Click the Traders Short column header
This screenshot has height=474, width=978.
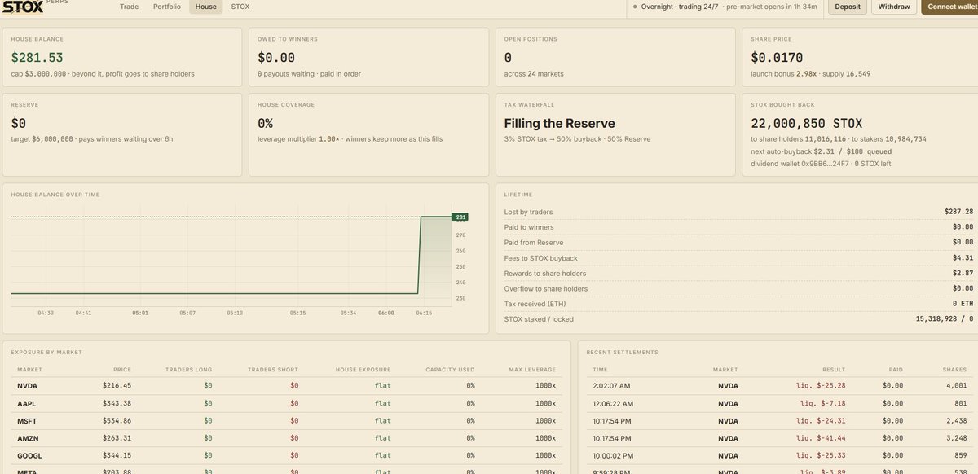click(x=274, y=370)
